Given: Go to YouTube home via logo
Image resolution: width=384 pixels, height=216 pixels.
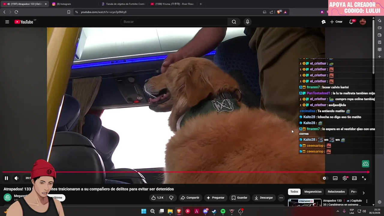Looking at the screenshot, I should 24,22.
